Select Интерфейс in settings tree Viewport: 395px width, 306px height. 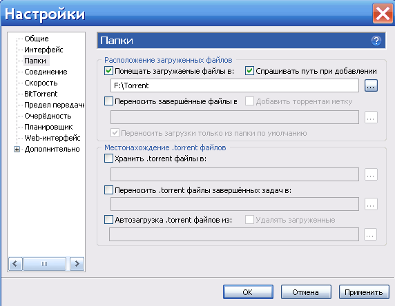44,50
